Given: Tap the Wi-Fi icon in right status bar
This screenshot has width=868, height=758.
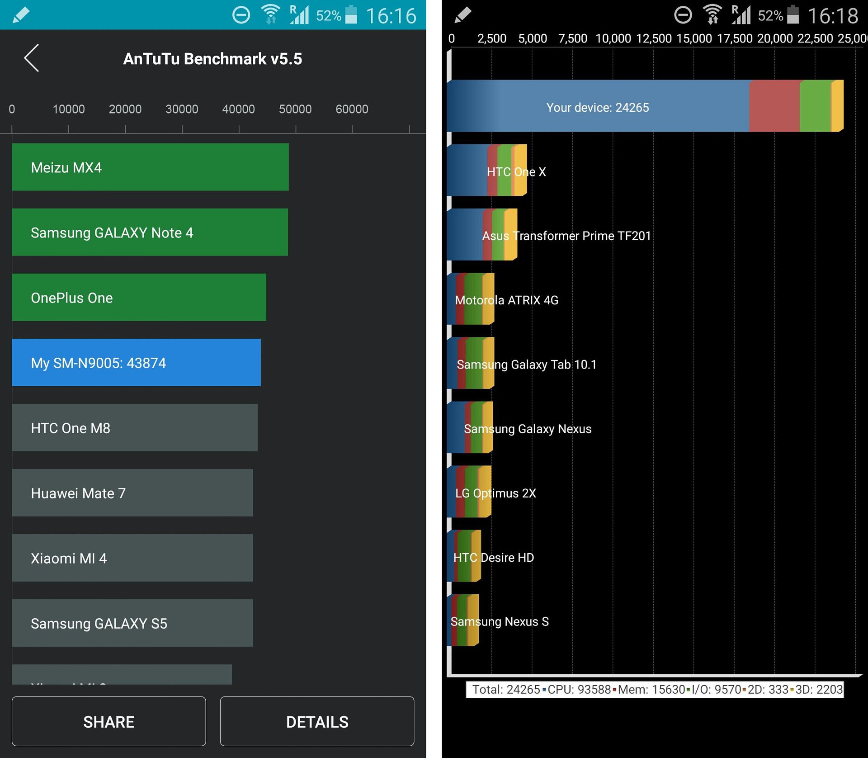Looking at the screenshot, I should [x=712, y=14].
